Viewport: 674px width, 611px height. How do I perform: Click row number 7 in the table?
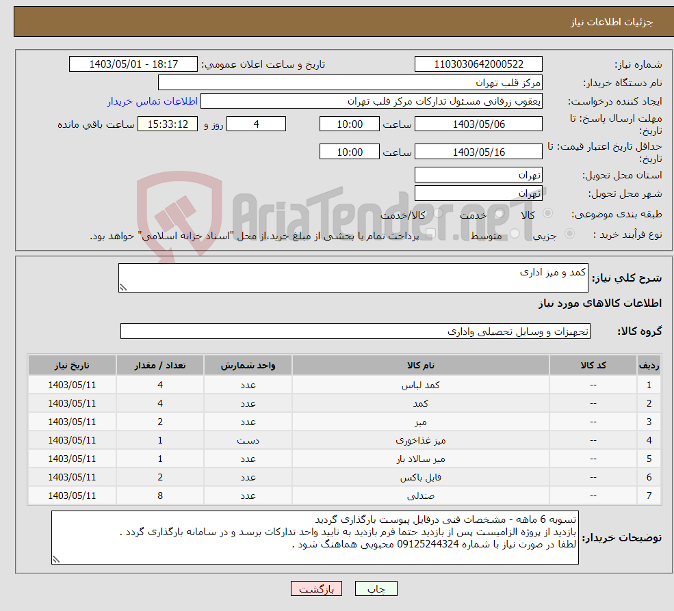click(x=649, y=496)
